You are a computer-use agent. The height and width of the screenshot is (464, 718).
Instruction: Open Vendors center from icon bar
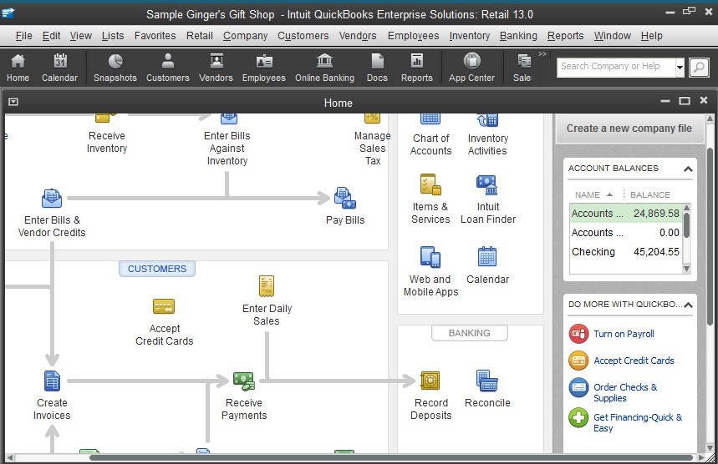(216, 68)
